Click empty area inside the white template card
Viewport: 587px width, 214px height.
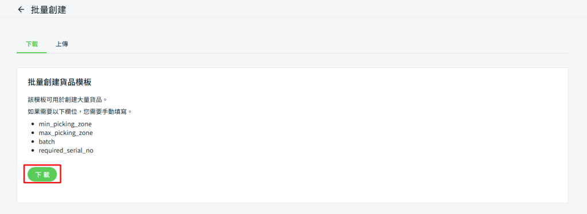337,149
